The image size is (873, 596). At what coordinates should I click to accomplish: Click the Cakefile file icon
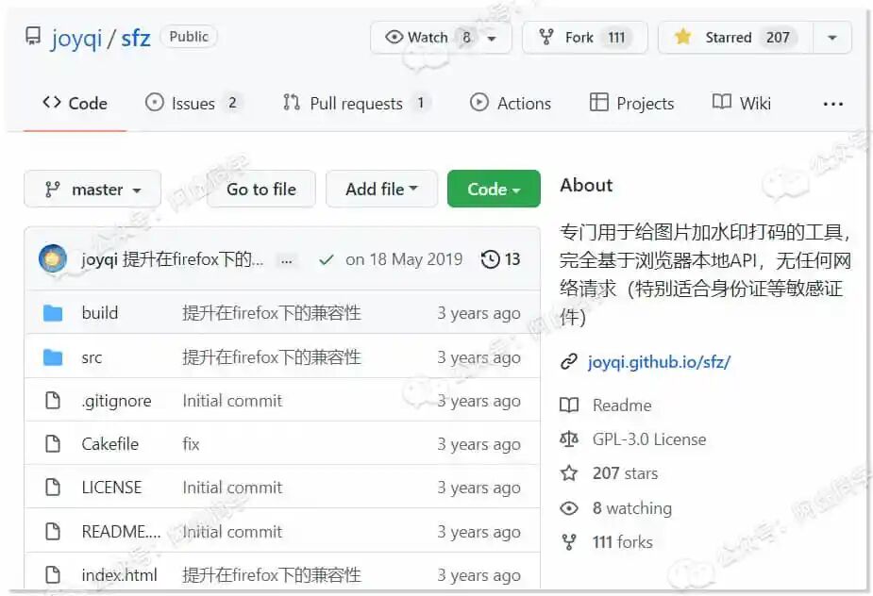coord(53,443)
